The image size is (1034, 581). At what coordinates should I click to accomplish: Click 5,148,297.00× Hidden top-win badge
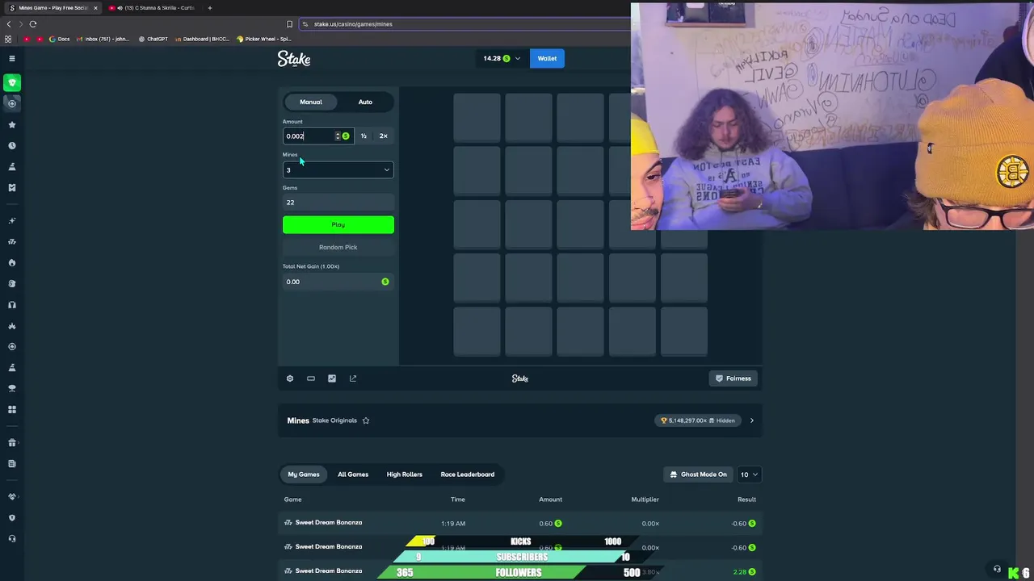coord(698,420)
